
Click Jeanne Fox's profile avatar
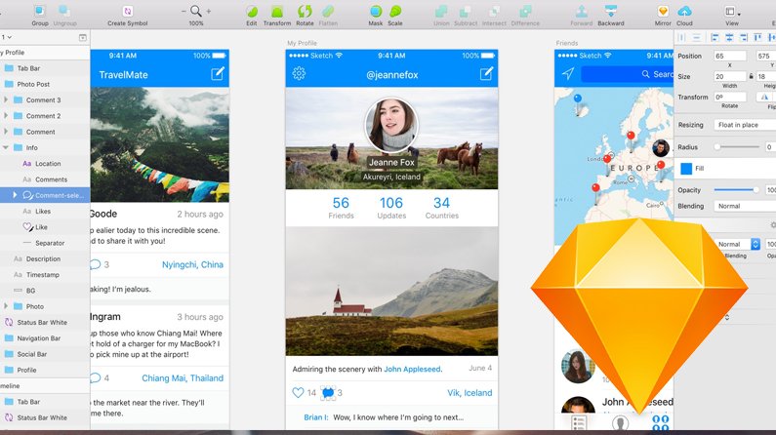tap(391, 125)
